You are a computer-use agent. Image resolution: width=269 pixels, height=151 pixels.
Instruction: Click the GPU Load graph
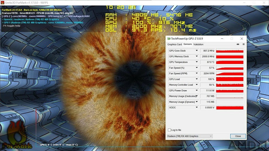click(x=230, y=79)
